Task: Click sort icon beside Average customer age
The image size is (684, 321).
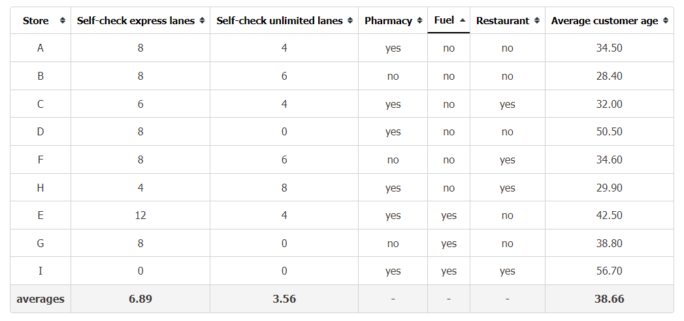Action: coord(666,20)
